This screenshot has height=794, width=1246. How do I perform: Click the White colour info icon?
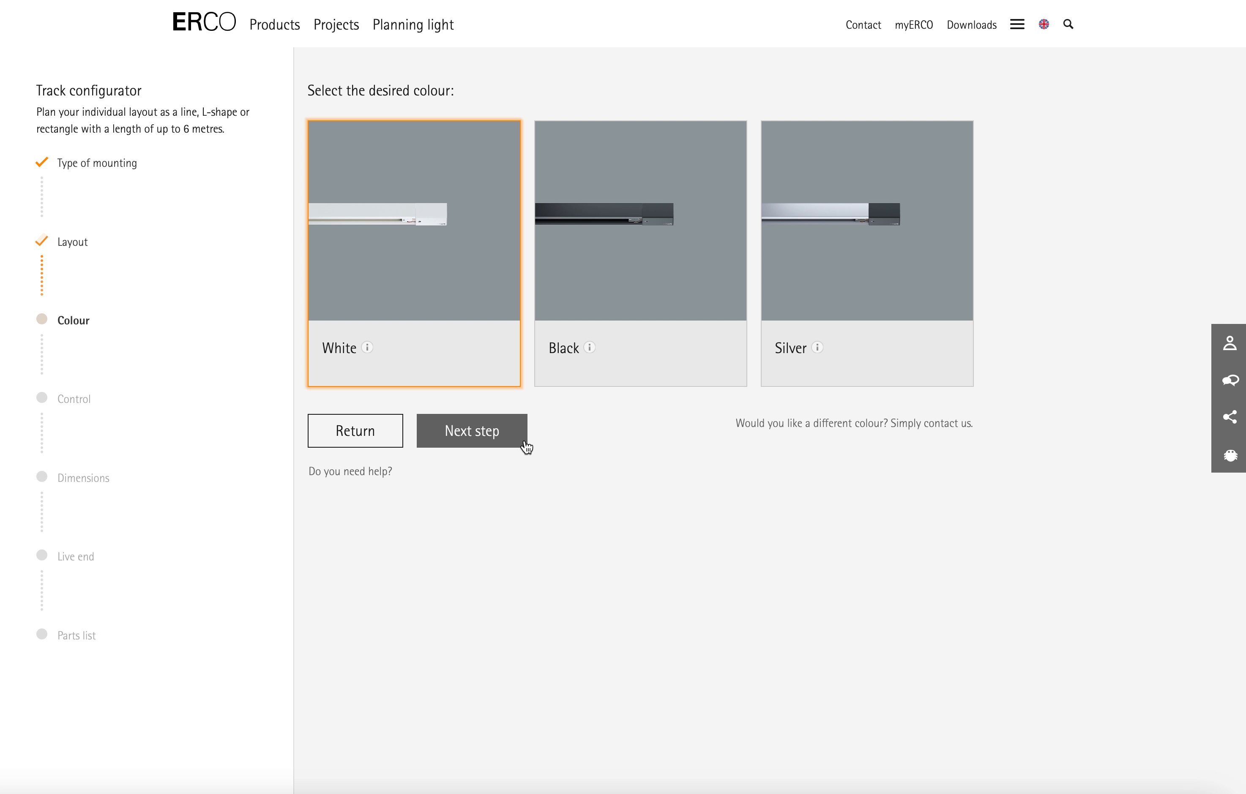coord(367,347)
